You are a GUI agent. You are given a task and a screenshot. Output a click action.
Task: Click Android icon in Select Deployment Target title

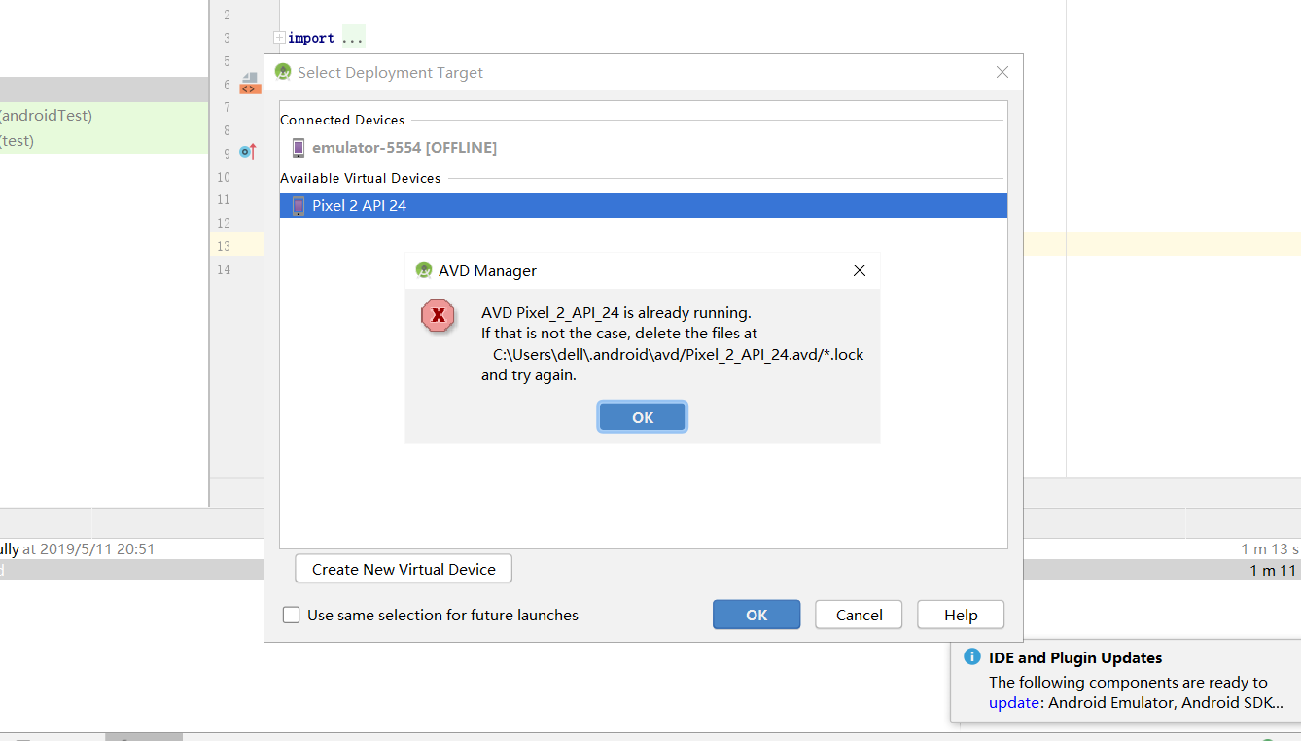283,72
